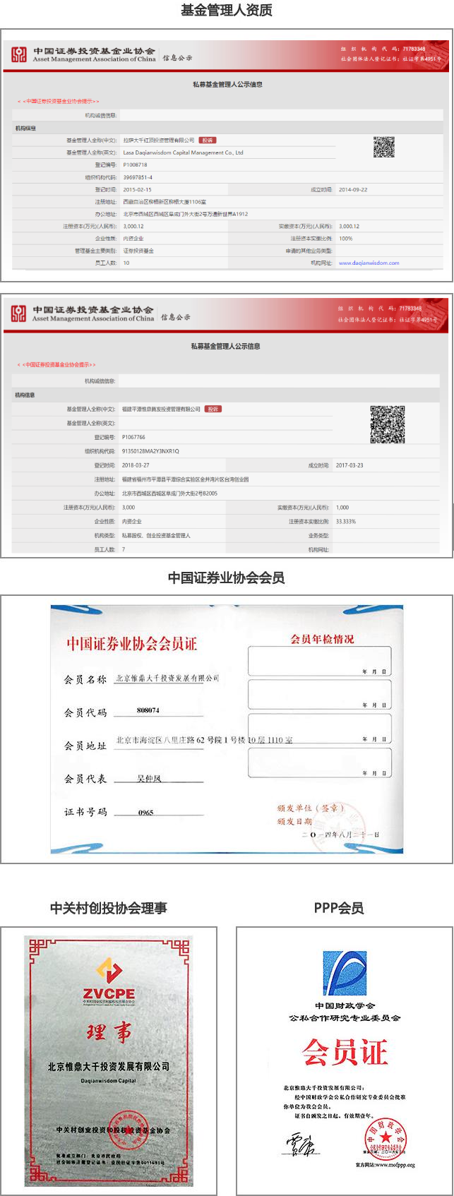This screenshot has width=454, height=1196.
Task: Click the red 中国证券业协会会员证 title
Action: (x=132, y=643)
